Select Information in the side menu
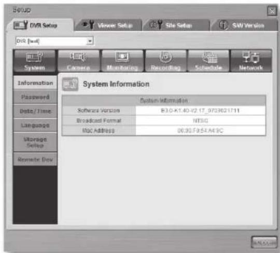Viewport: 280px width, 253px height. click(x=35, y=83)
